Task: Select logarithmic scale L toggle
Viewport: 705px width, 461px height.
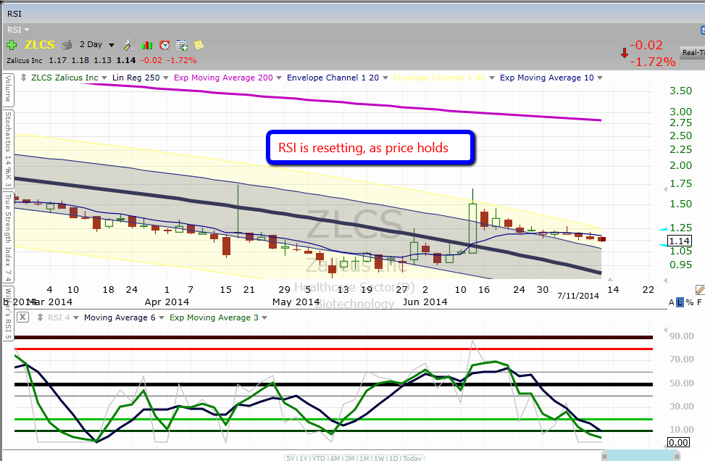Action: [680, 302]
